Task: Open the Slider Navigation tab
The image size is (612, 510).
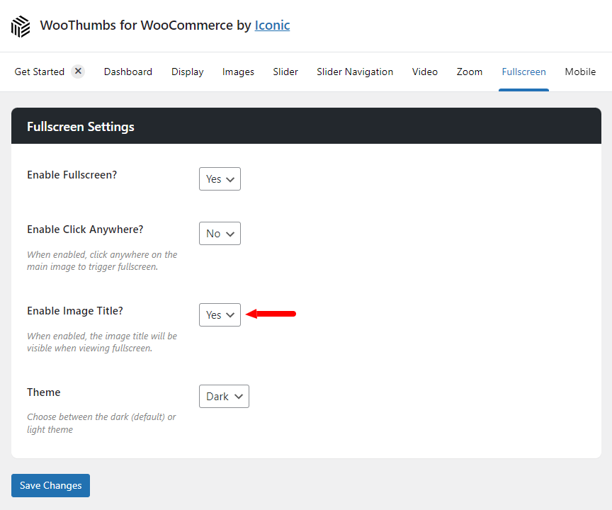Action: coord(354,72)
